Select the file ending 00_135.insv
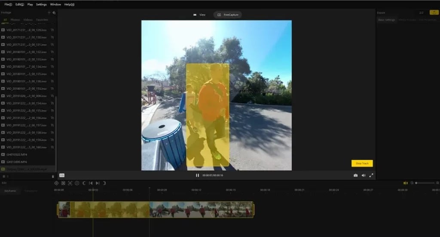This screenshot has width=440, height=237. coord(27,74)
